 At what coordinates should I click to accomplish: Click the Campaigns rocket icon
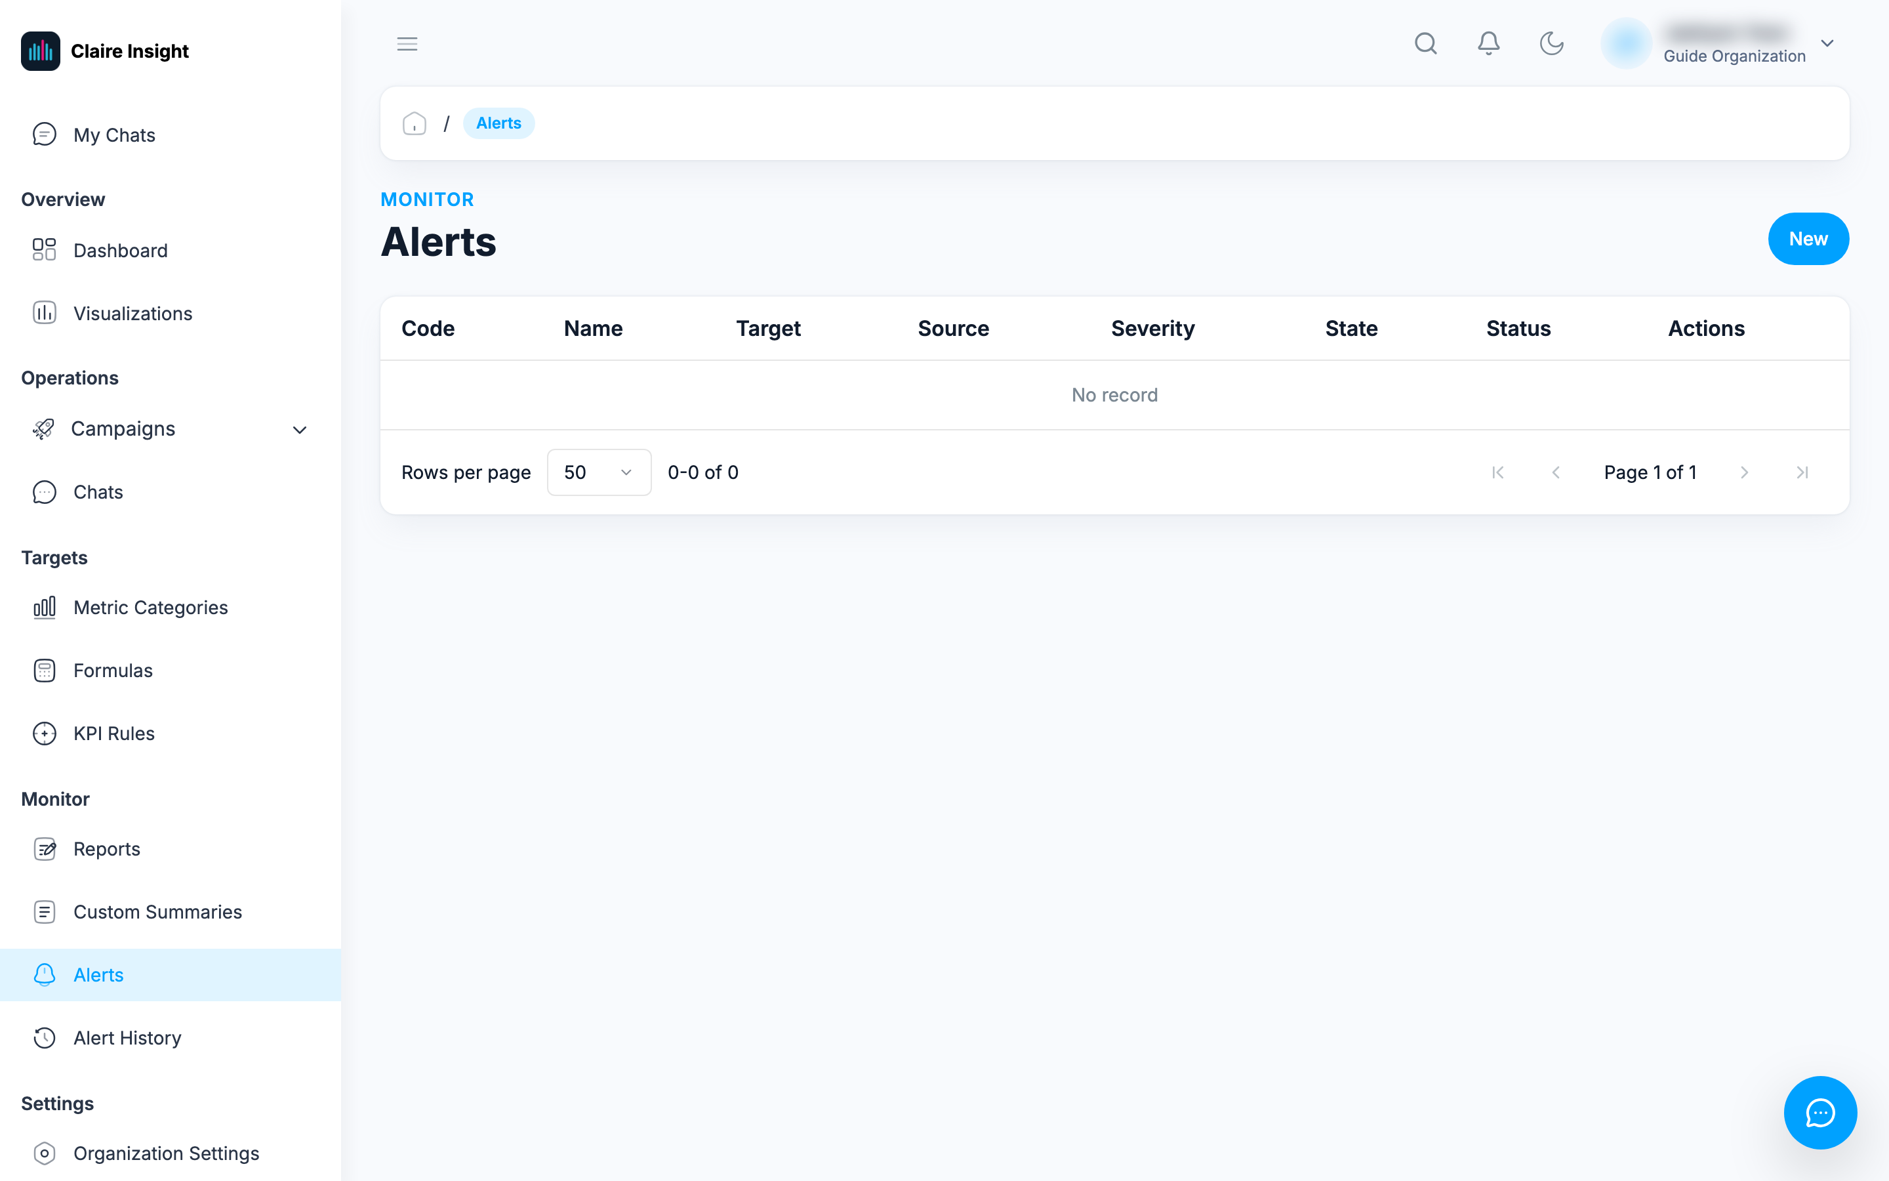(x=43, y=429)
